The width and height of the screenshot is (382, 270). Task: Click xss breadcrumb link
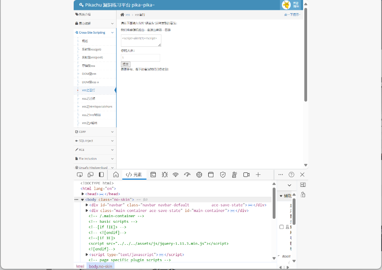(x=128, y=15)
